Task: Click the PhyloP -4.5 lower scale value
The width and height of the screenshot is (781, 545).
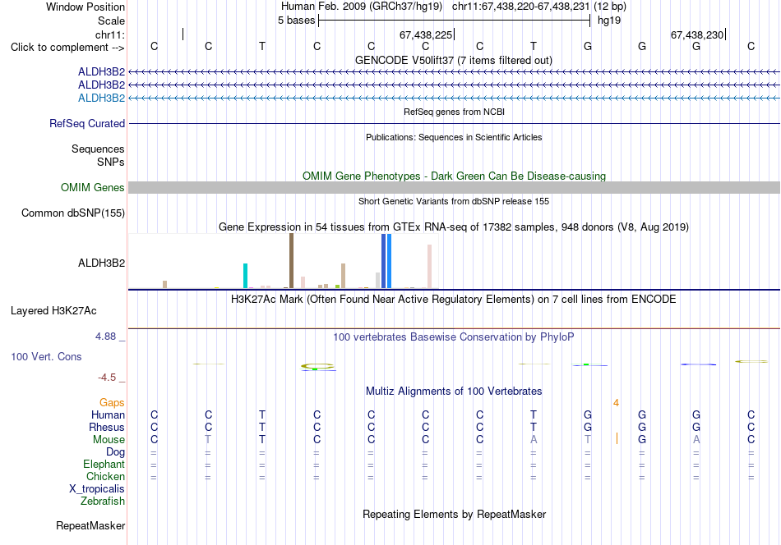Action: click(107, 378)
